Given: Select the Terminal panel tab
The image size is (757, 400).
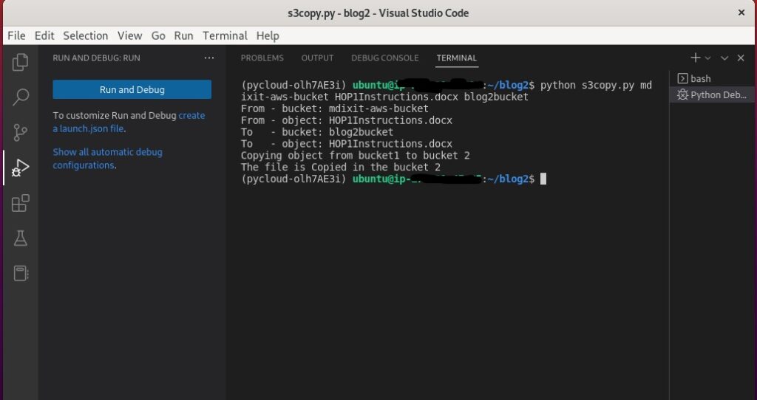Looking at the screenshot, I should tap(456, 58).
